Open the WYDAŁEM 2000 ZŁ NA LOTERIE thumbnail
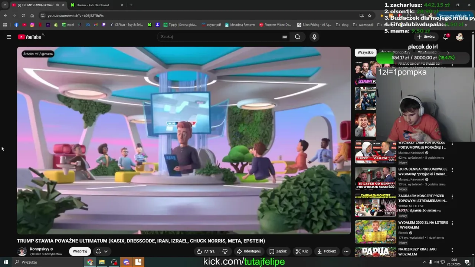 pyautogui.click(x=376, y=232)
